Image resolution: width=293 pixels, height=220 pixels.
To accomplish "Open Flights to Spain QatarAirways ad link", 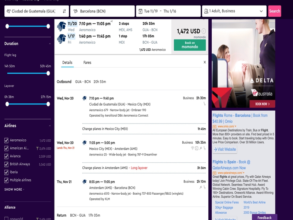I will [x=231, y=165].
